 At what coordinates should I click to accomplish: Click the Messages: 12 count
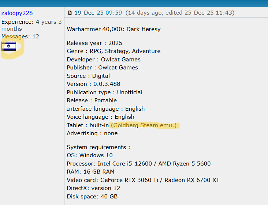pos(20,37)
